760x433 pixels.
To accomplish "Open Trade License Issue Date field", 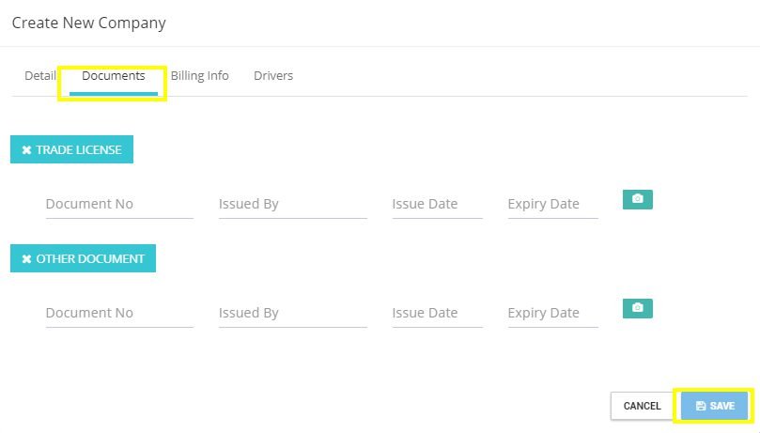I will [437, 205].
